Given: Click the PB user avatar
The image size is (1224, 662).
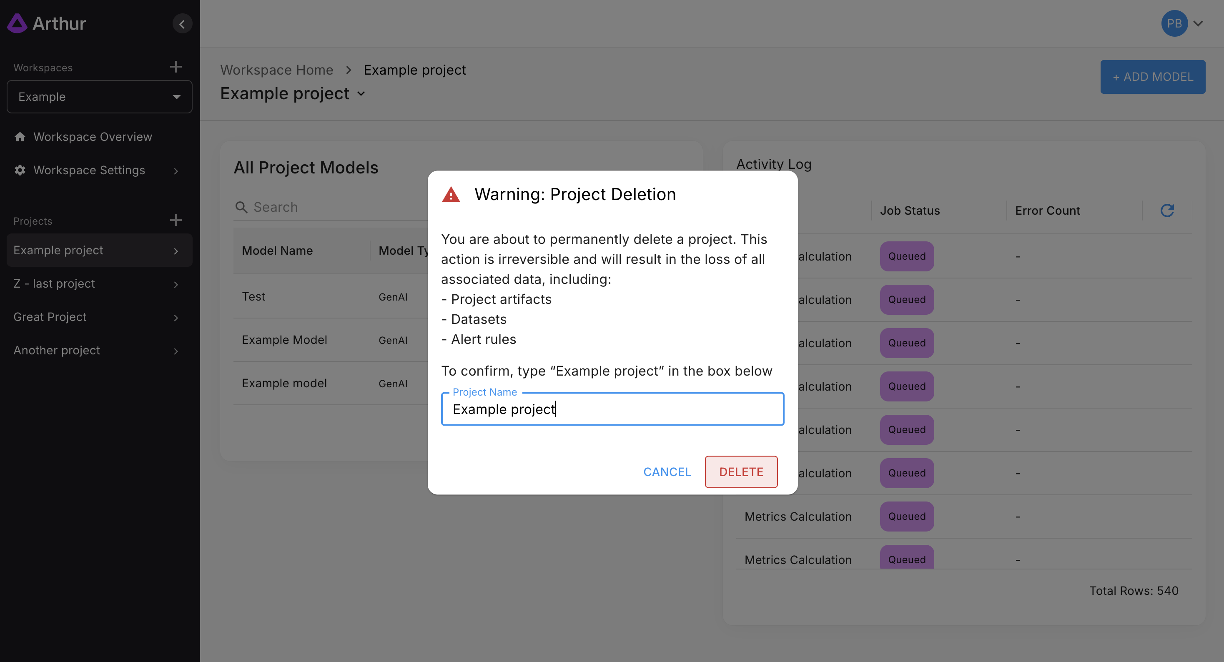Looking at the screenshot, I should tap(1174, 23).
